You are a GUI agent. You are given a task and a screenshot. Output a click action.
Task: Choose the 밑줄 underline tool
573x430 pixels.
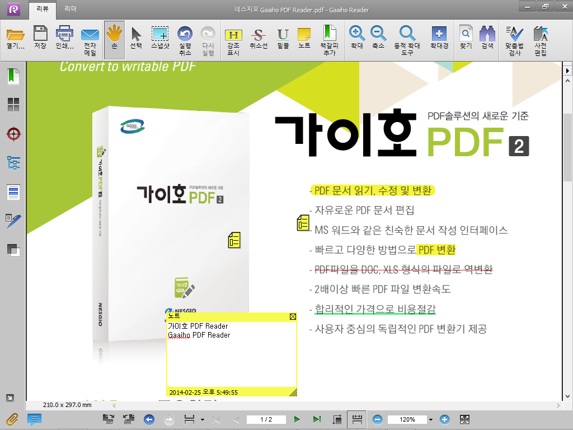pyautogui.click(x=283, y=39)
